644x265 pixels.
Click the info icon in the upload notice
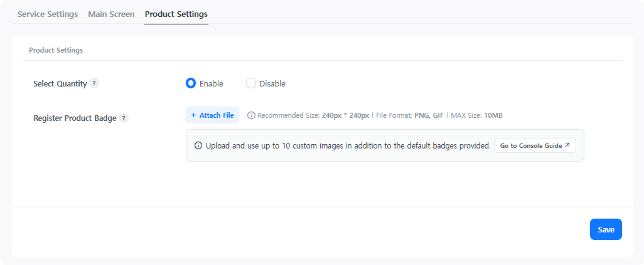point(199,145)
